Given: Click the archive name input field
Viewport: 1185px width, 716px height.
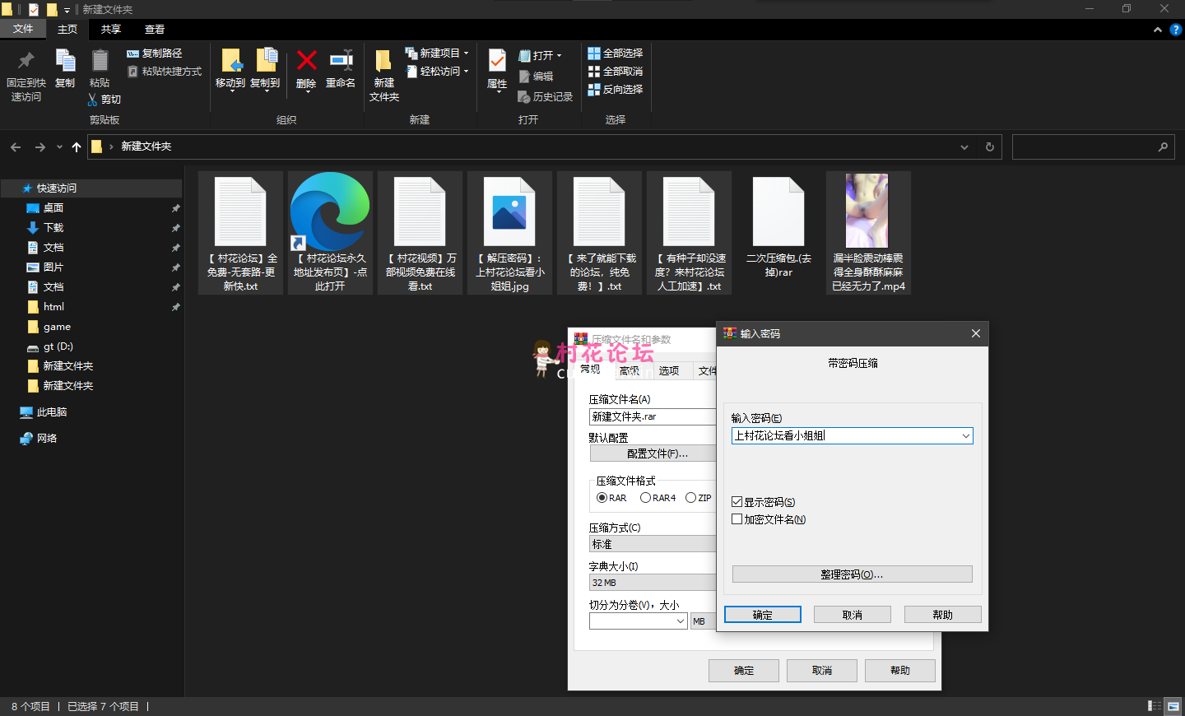Looking at the screenshot, I should click(652, 417).
